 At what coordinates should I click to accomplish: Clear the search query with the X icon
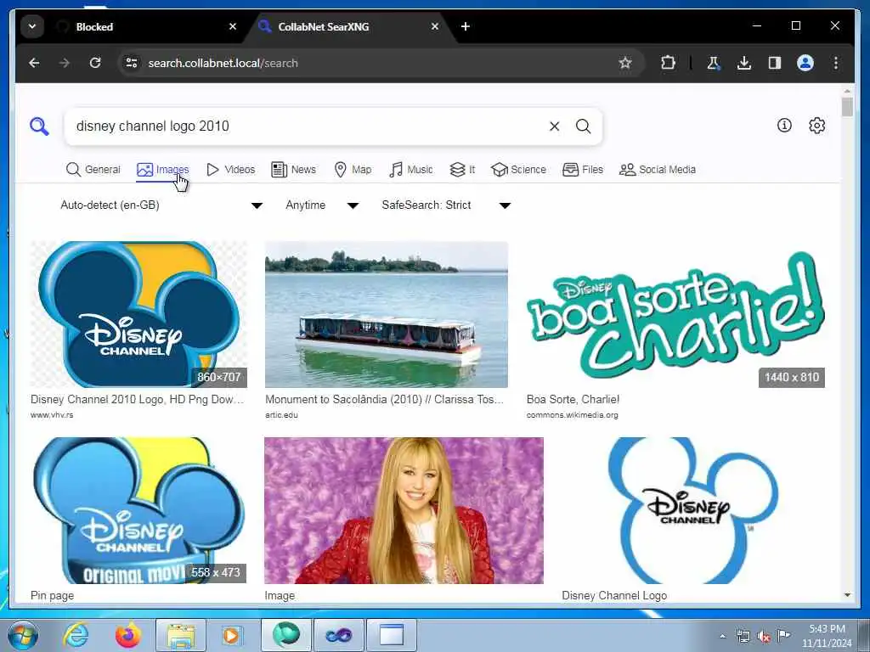click(554, 126)
